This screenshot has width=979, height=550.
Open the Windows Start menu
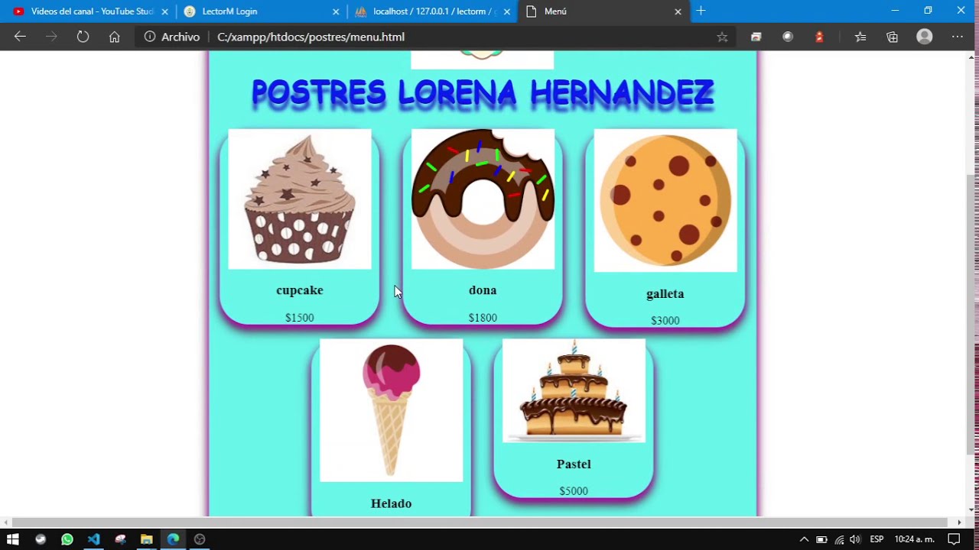click(x=12, y=539)
